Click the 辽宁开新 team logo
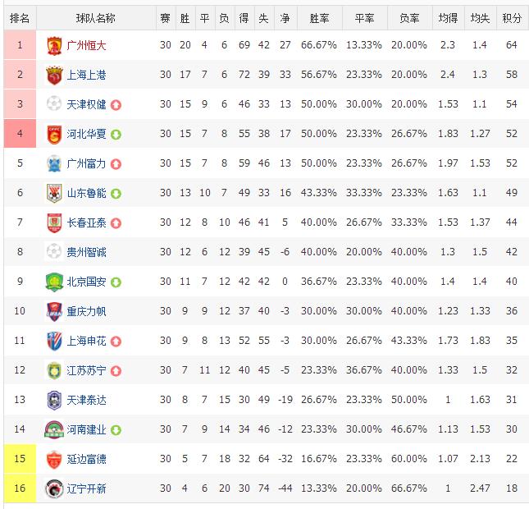The image size is (529, 509). click(54, 488)
